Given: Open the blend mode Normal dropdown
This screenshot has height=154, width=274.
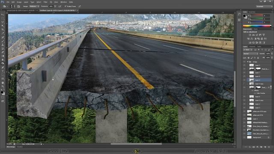Looking at the screenshot, I should pyautogui.click(x=250, y=54).
